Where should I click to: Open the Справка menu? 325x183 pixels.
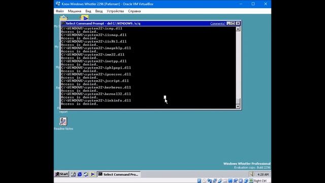pos(134,11)
